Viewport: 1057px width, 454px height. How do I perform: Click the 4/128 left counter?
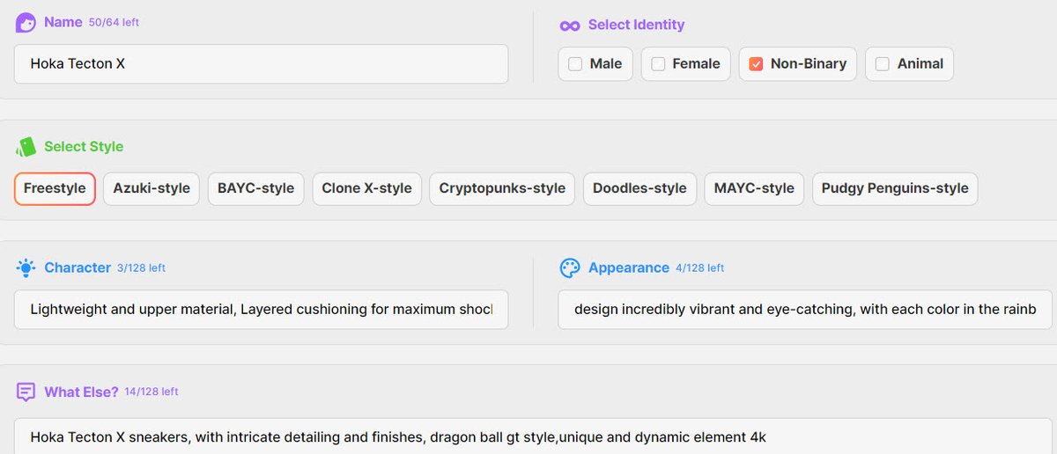tap(700, 268)
